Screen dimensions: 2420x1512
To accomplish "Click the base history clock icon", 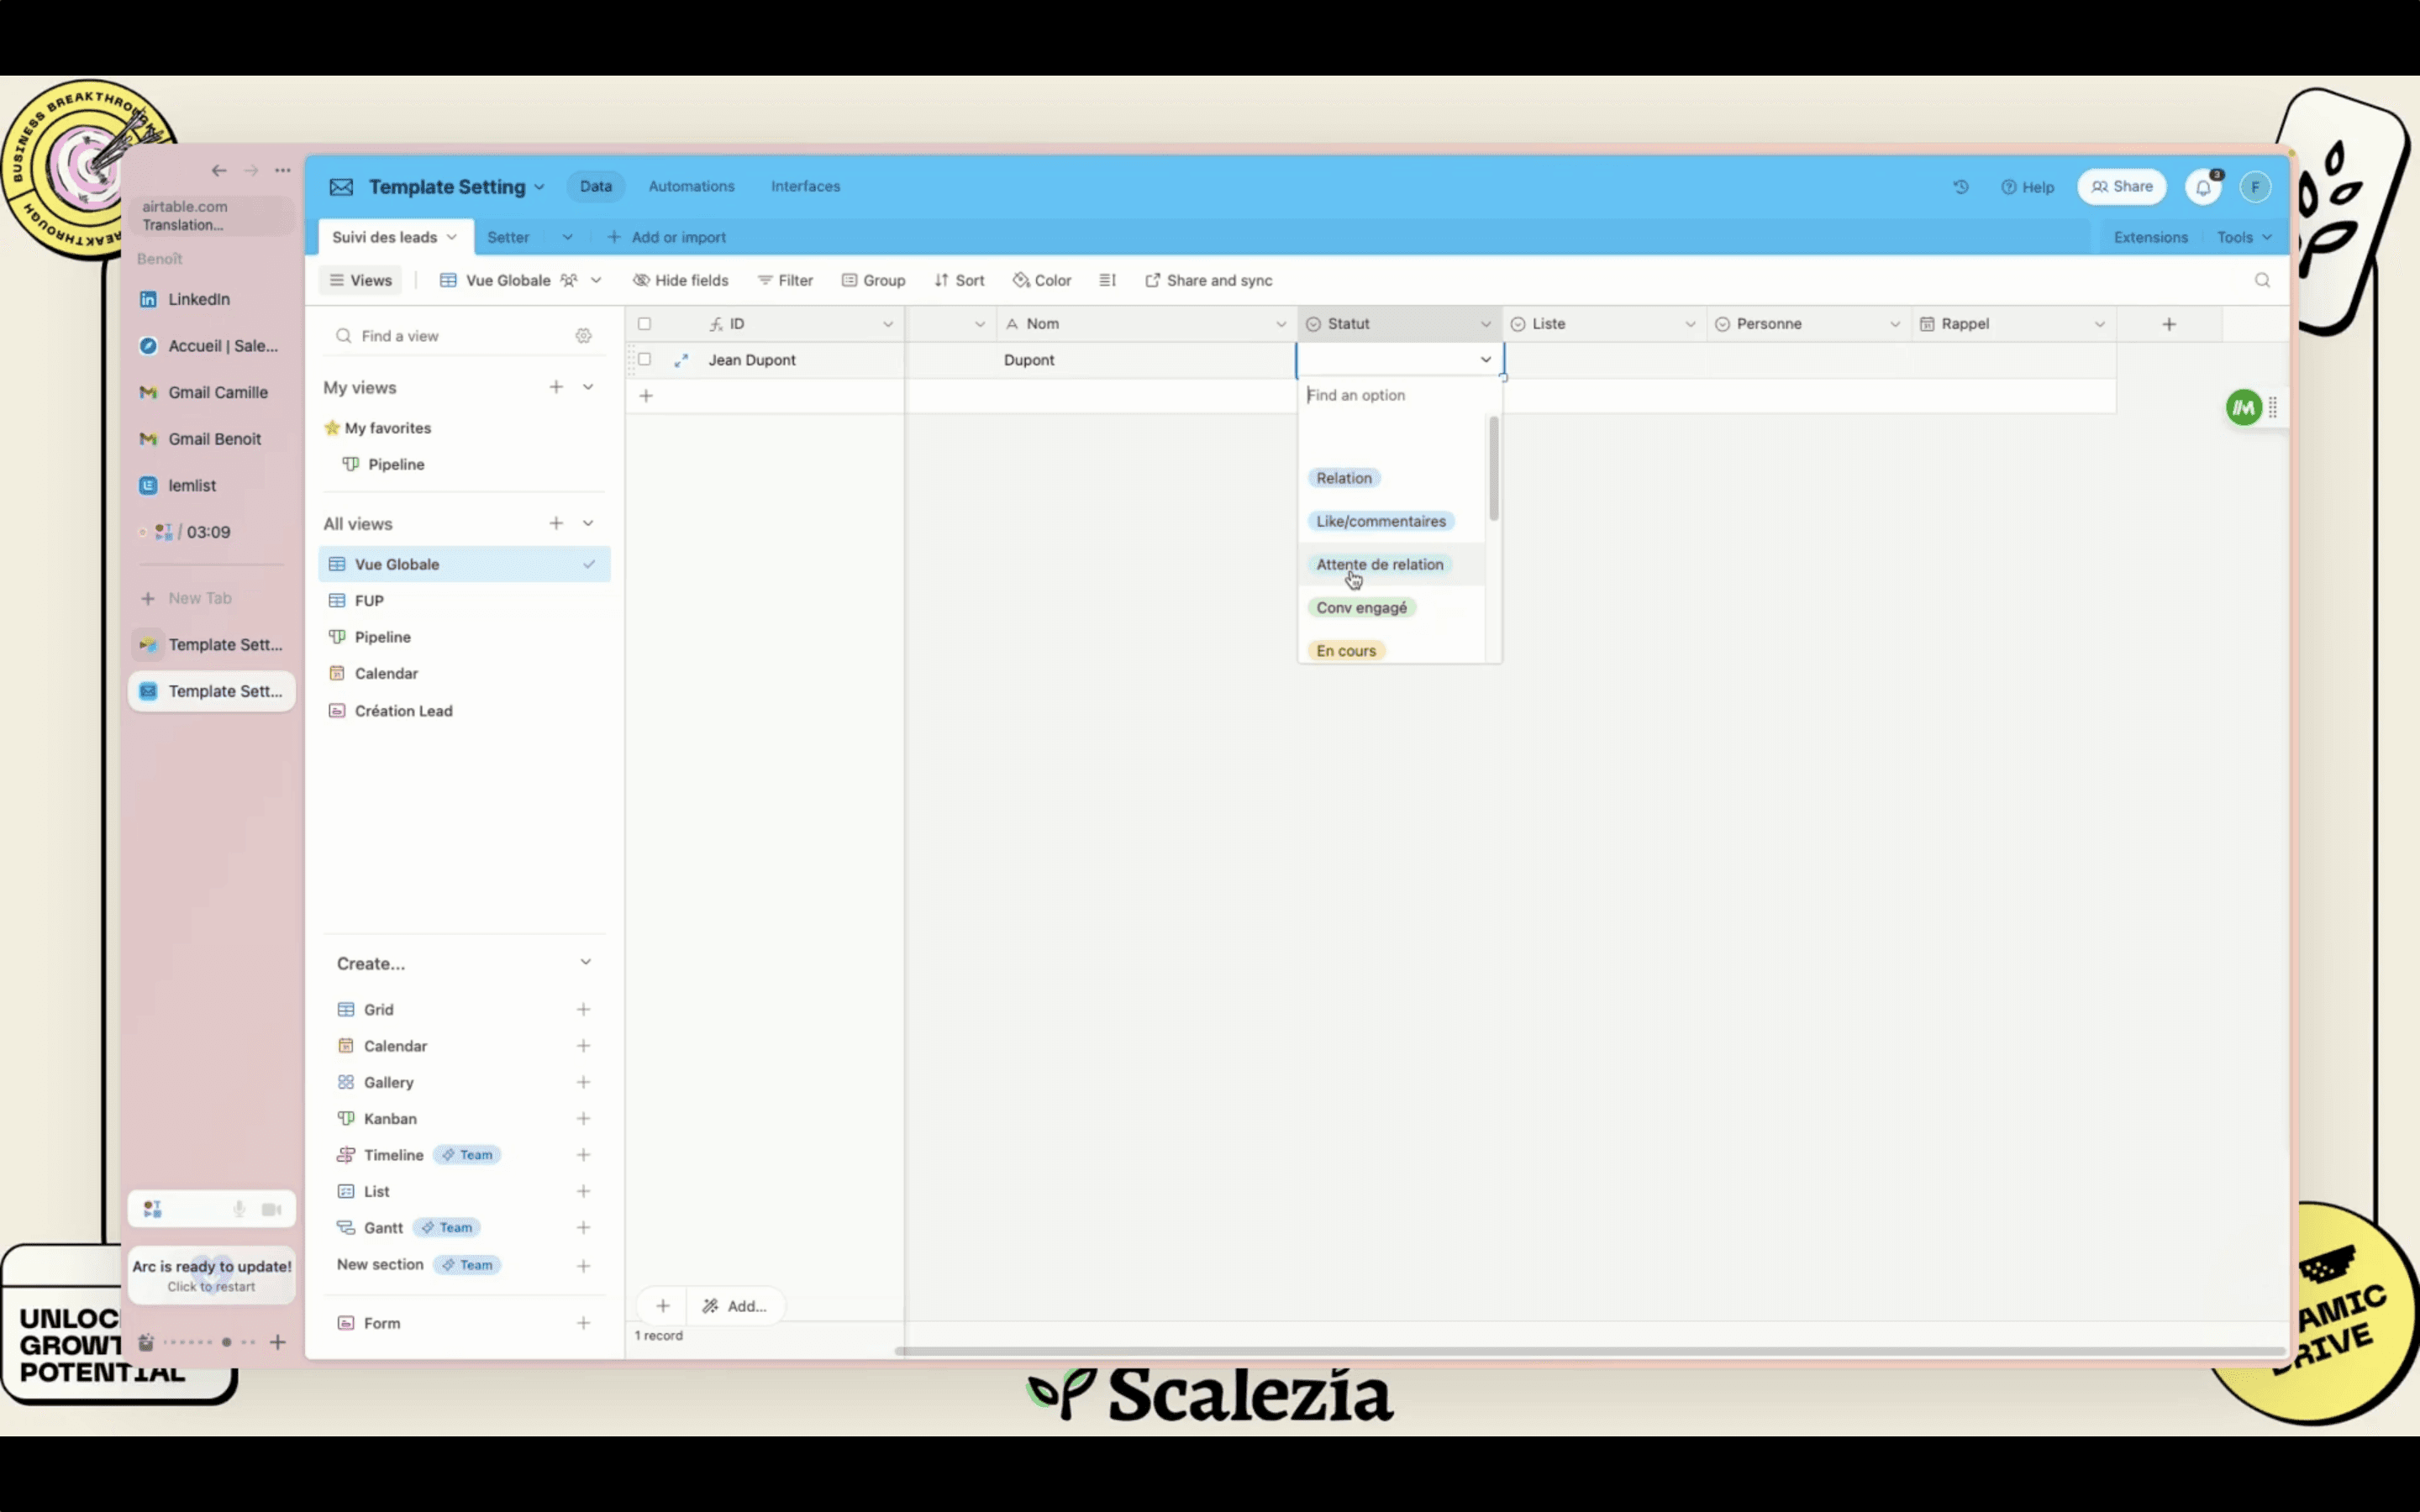I will [1960, 187].
